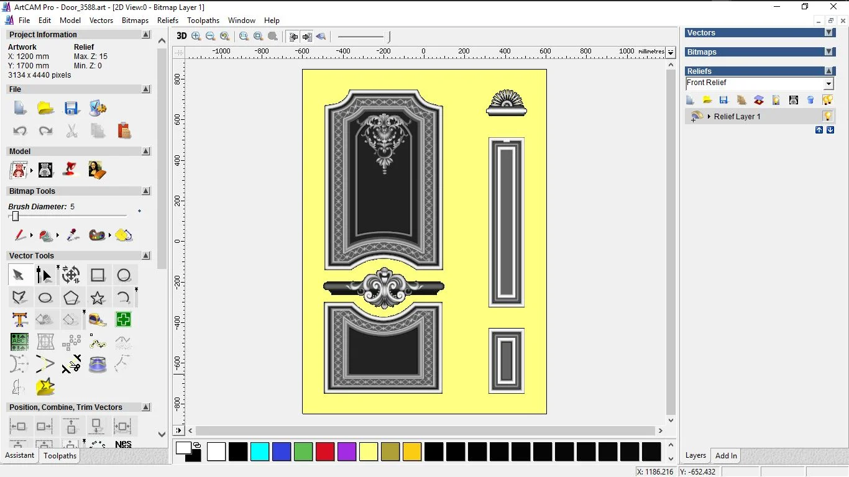Switch to 3D view button

[x=181, y=36]
